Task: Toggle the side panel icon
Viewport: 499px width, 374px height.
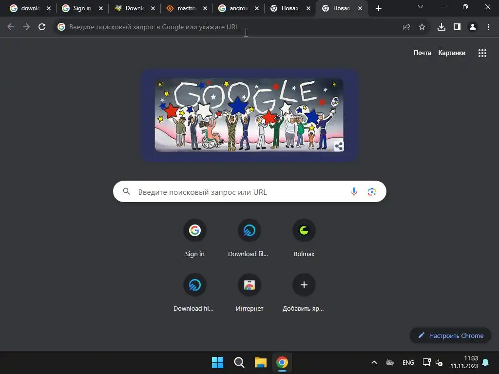Action: pyautogui.click(x=457, y=27)
